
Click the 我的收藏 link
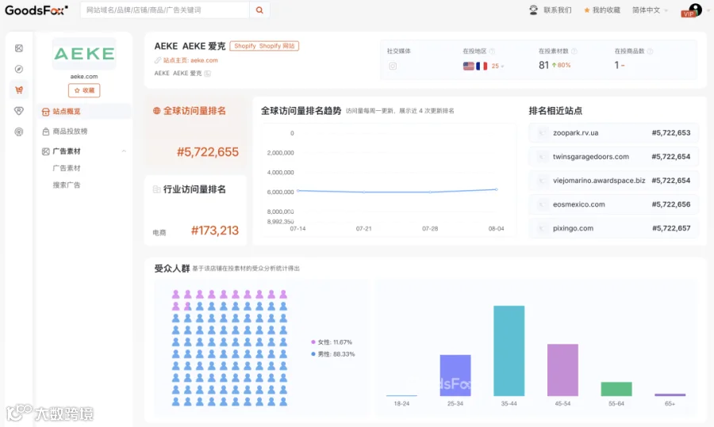606,10
